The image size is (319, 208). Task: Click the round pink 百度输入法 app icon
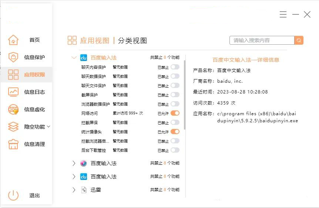click(x=84, y=163)
